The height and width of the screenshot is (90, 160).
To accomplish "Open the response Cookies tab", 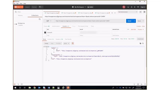I will tap(50, 39).
